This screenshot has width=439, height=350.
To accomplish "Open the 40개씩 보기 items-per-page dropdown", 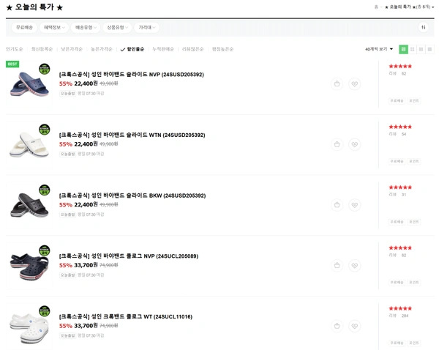I will pos(379,49).
